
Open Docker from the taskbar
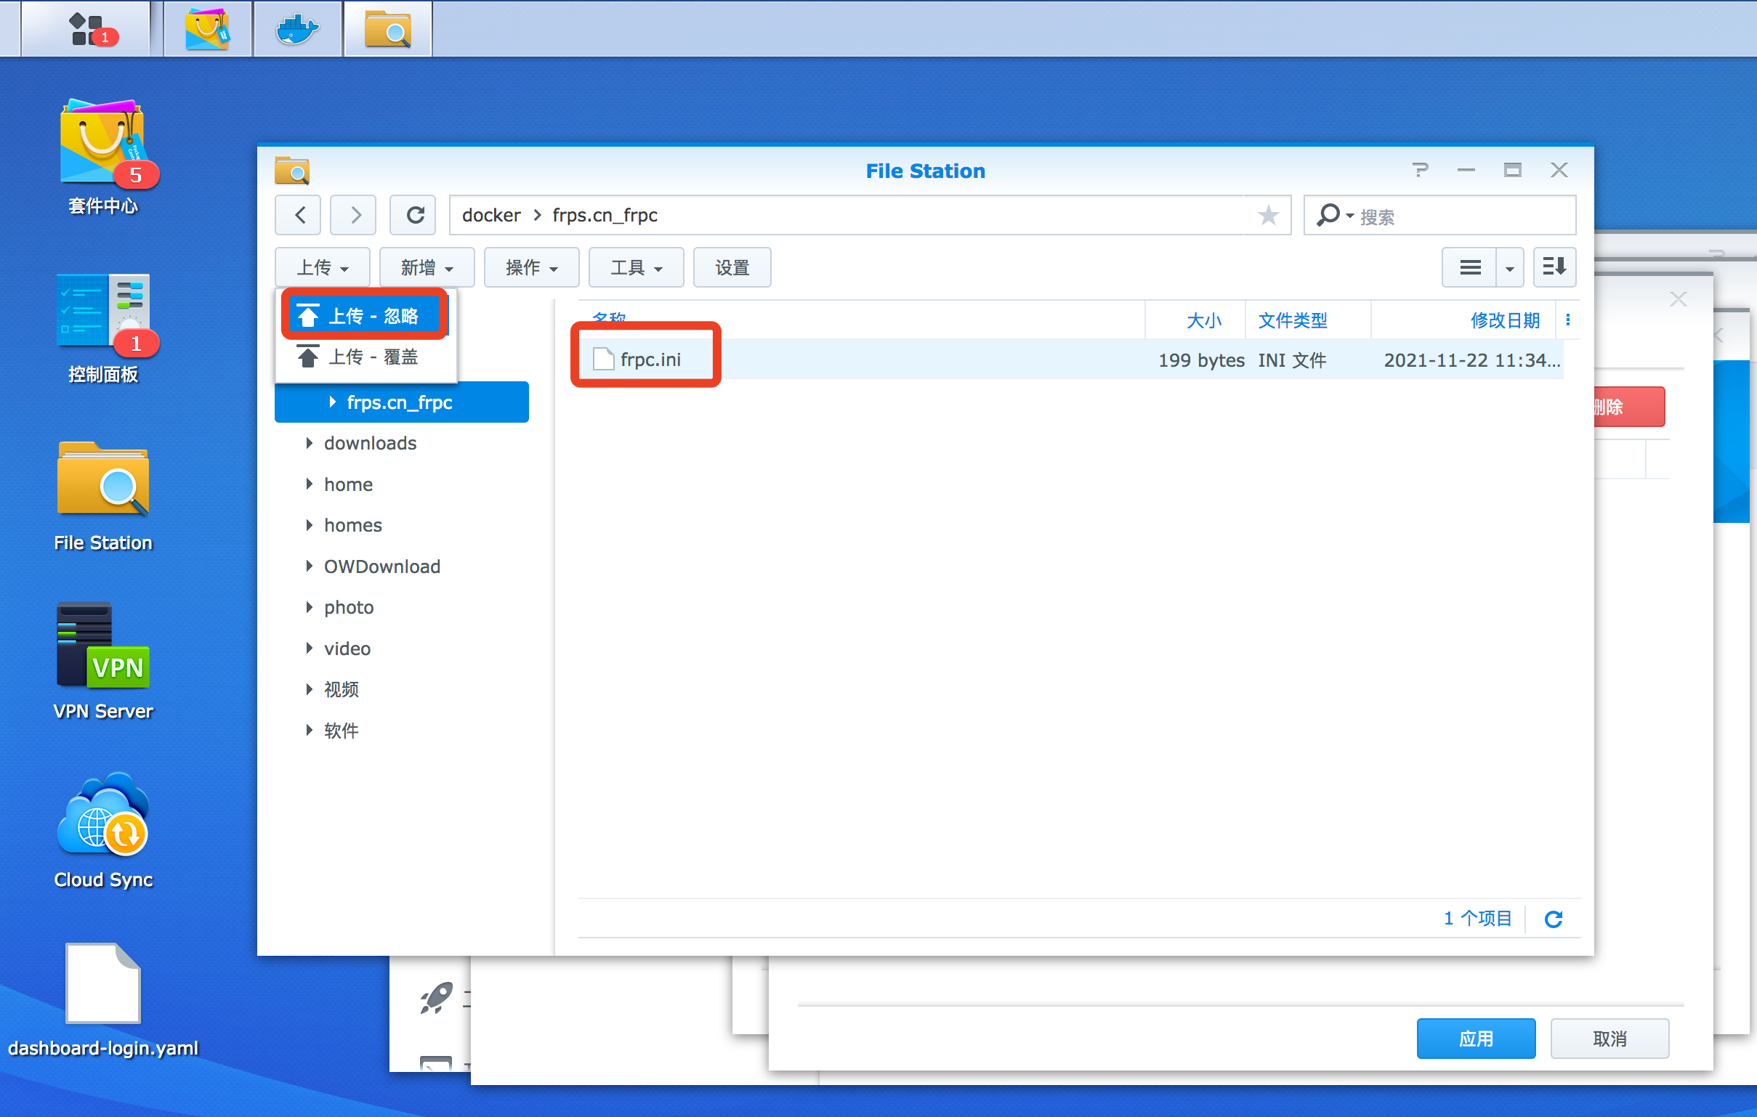point(297,29)
